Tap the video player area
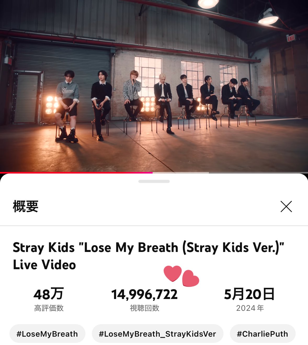The image size is (308, 345). 154,86
